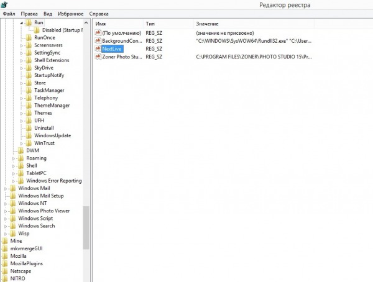Click the tree scrollbar up arrow
Screen dimensions: 373x282
86,23
